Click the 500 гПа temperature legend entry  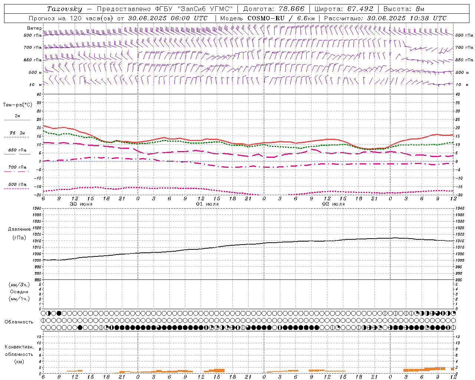[x=17, y=184]
